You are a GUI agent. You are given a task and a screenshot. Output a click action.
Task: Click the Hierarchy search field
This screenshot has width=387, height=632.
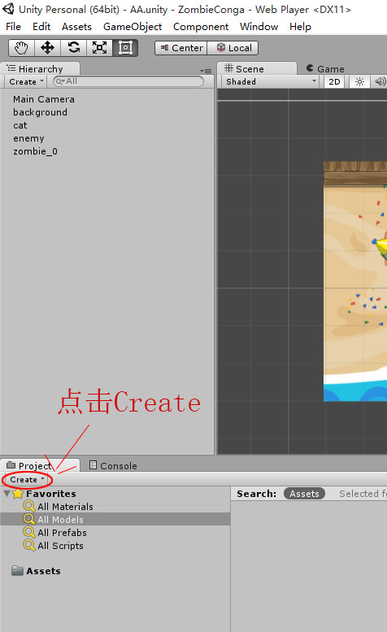tap(128, 81)
